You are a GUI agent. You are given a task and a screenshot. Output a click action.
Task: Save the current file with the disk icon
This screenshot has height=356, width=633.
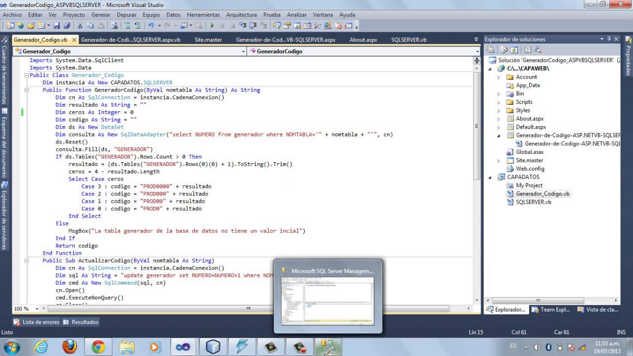pyautogui.click(x=57, y=25)
